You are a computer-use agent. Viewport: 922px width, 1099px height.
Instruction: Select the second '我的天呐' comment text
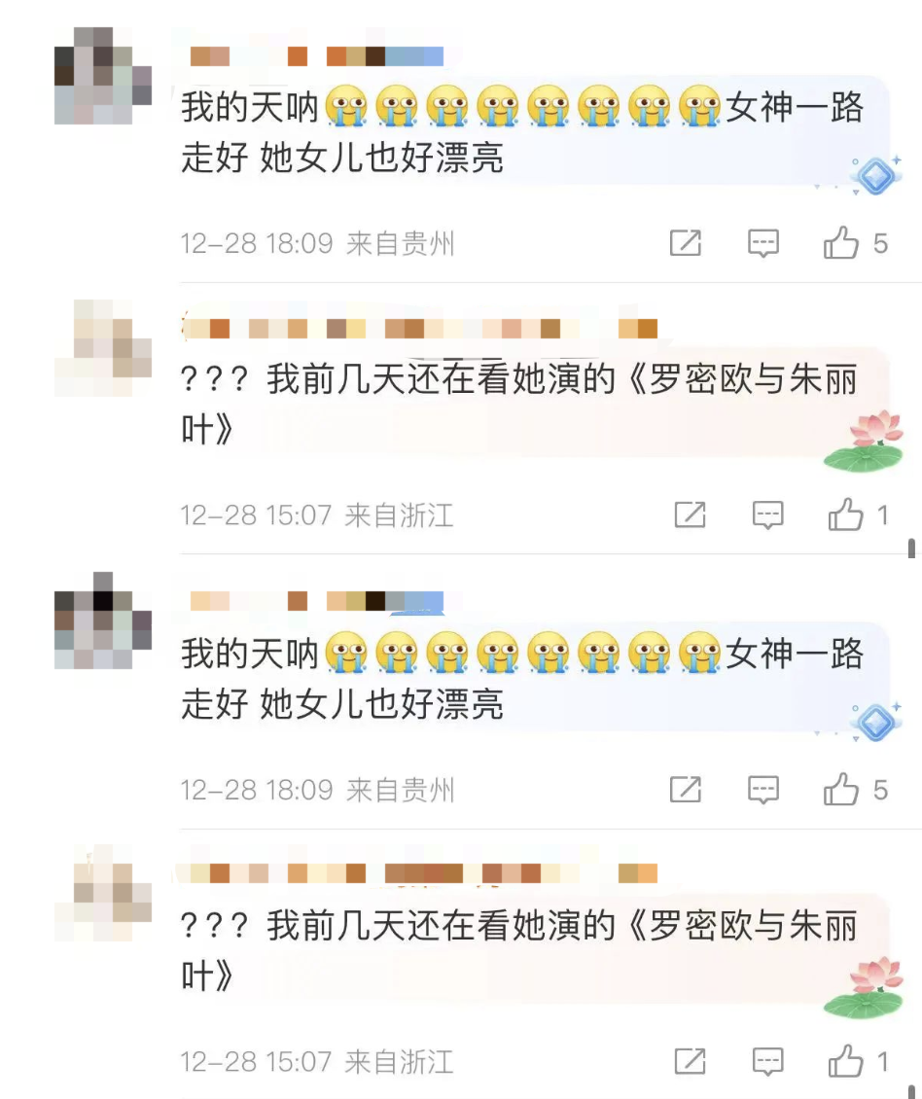521,679
